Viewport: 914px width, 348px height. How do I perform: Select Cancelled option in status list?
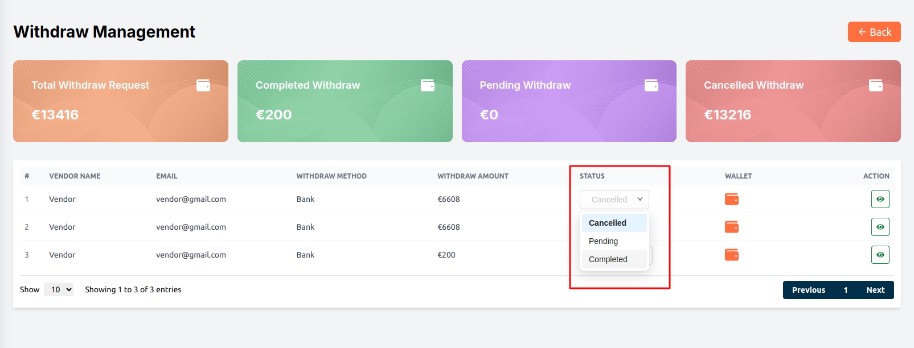click(608, 223)
